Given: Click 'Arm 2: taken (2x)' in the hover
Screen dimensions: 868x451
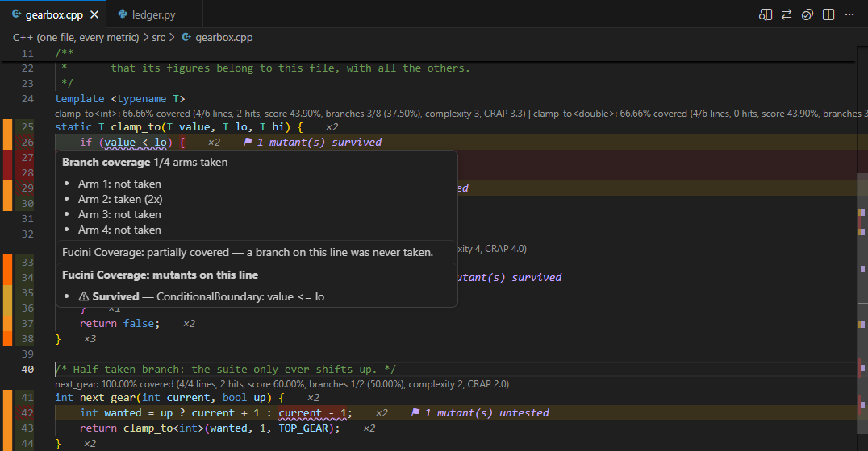Looking at the screenshot, I should (120, 199).
